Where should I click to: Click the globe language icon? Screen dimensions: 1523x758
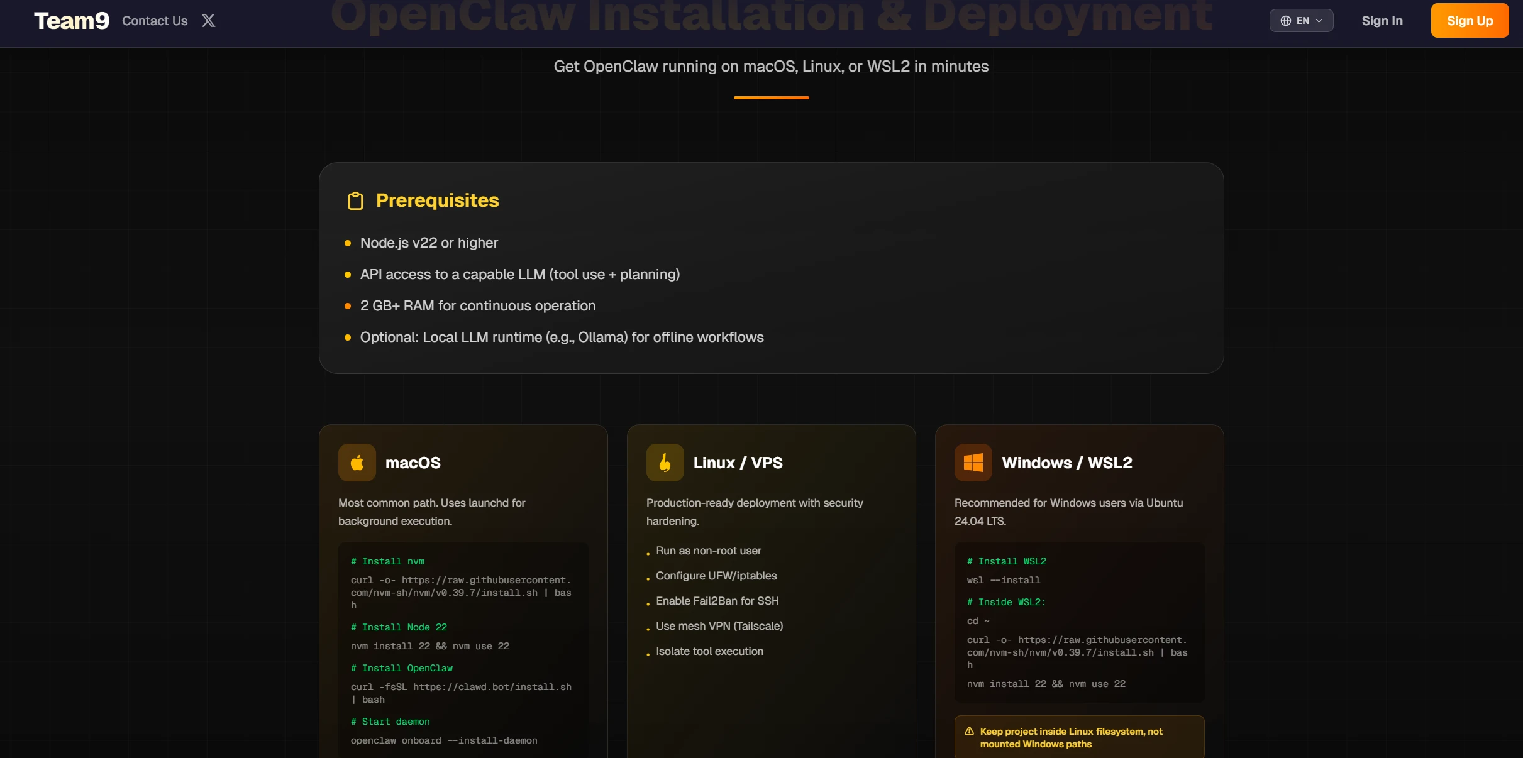pos(1285,21)
